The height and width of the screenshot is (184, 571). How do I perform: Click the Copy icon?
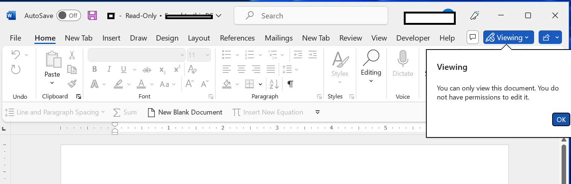(72, 69)
